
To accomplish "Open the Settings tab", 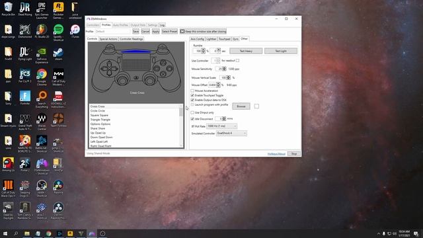I will click(153, 25).
